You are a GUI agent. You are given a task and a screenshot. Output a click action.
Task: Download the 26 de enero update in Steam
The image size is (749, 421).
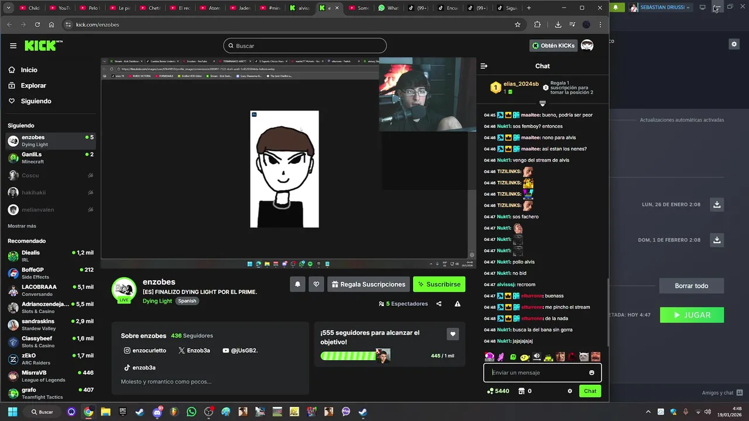click(x=716, y=205)
